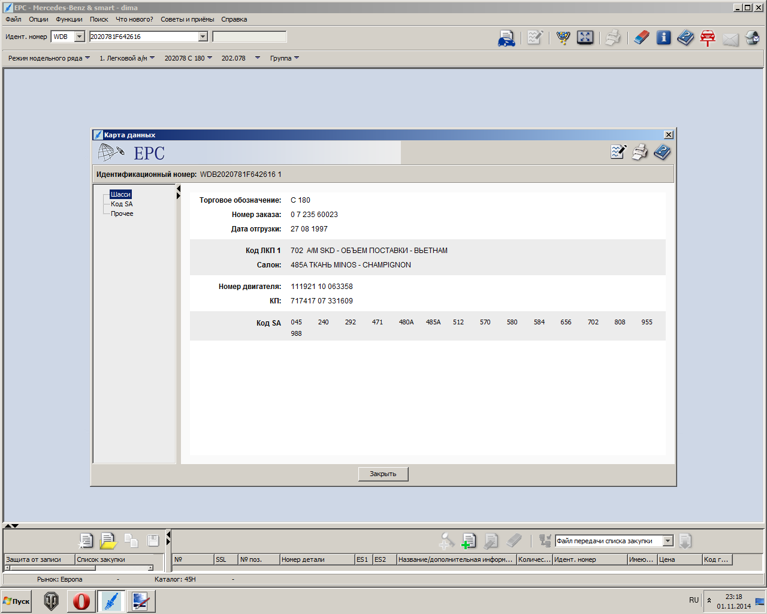Click the shopping list horizontal scrollbar
The height and width of the screenshot is (614, 767).
[x=79, y=568]
